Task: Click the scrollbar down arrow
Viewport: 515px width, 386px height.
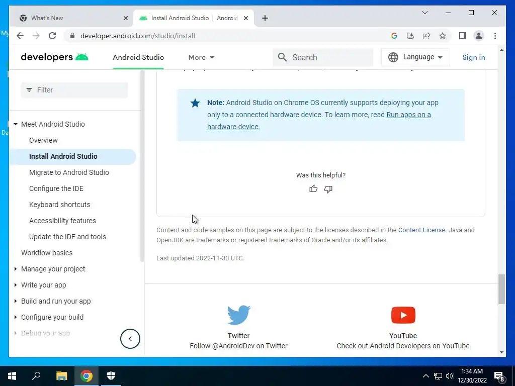Action: click(501, 352)
